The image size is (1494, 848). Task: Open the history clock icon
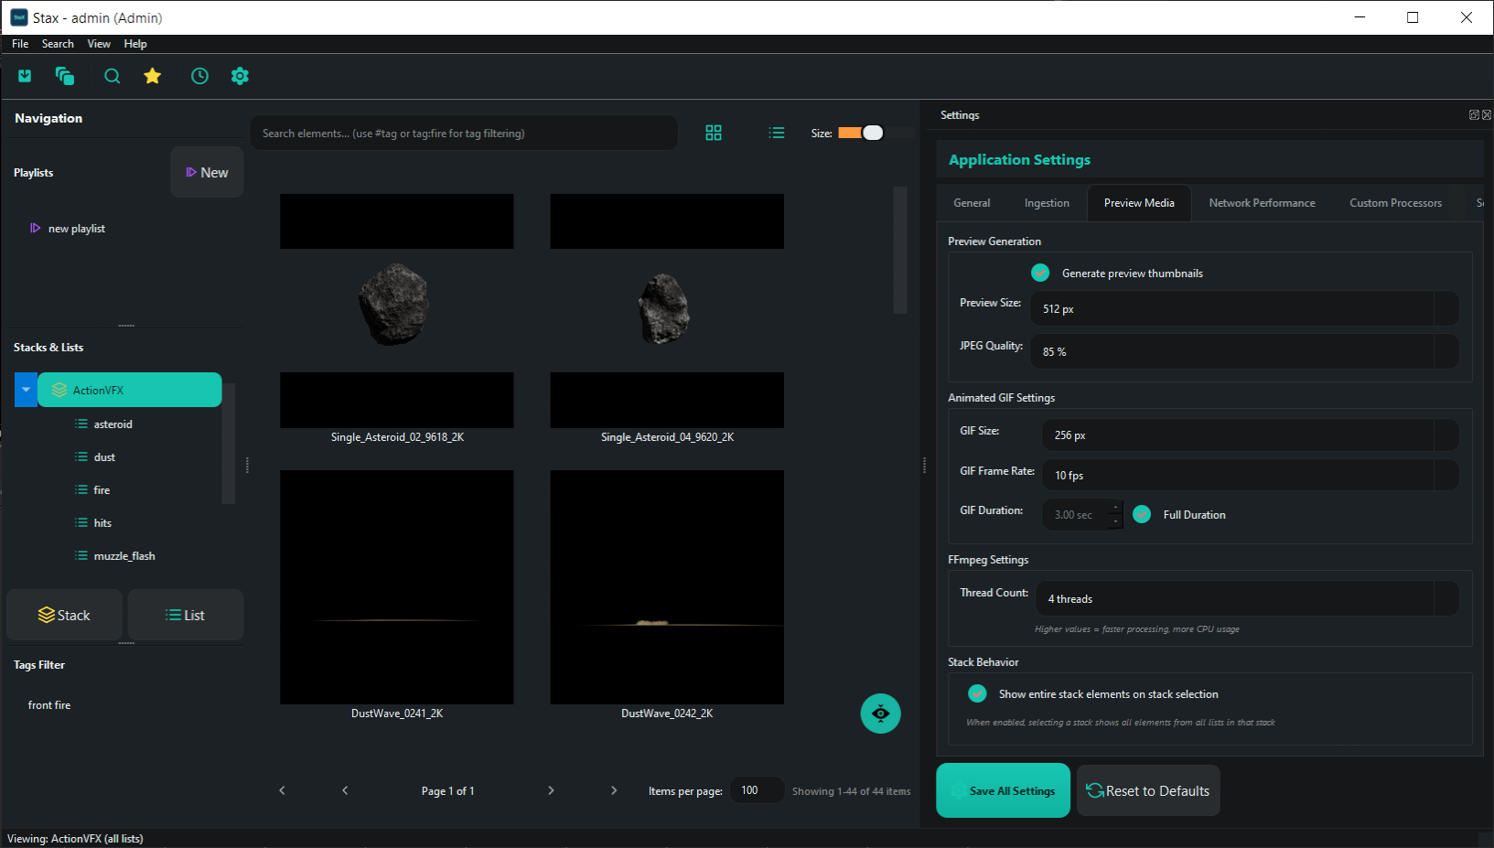pos(199,76)
